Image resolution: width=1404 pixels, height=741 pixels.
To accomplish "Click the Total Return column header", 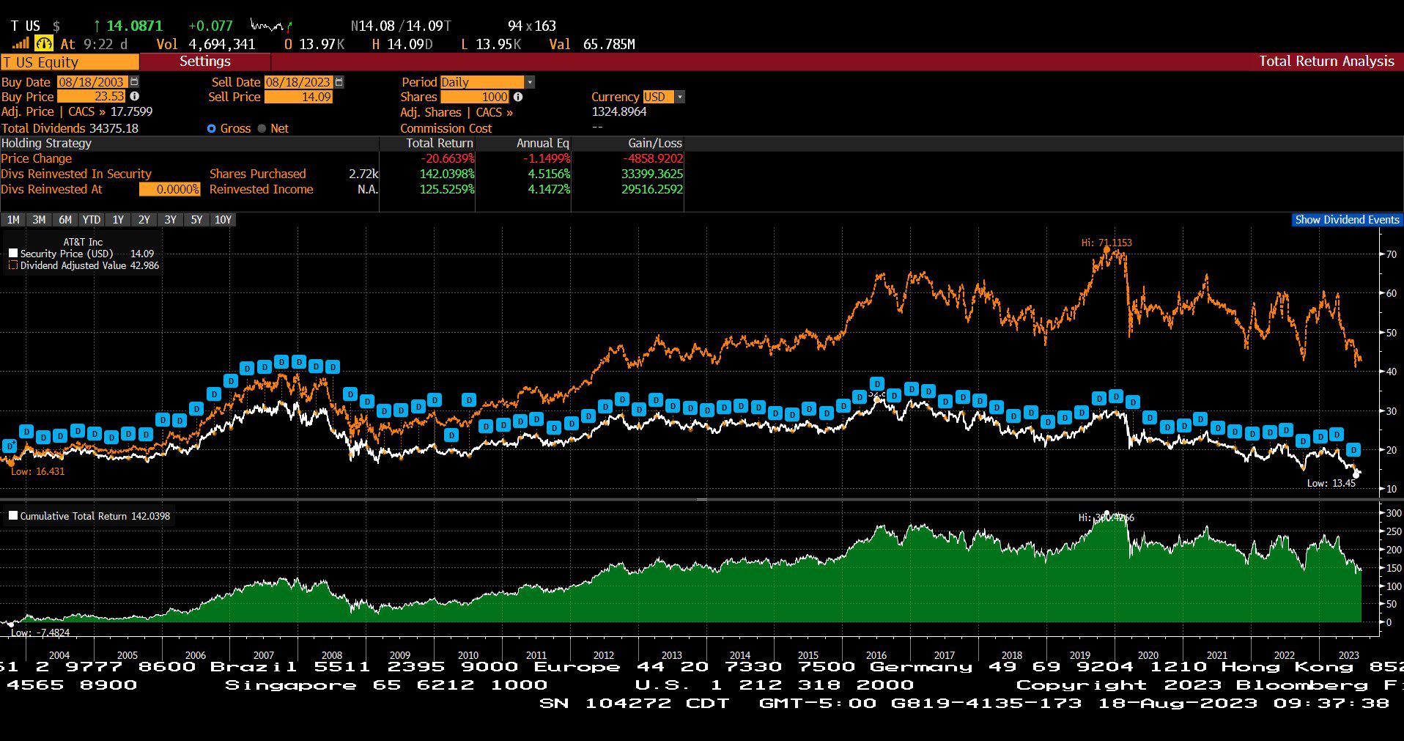I will point(440,143).
